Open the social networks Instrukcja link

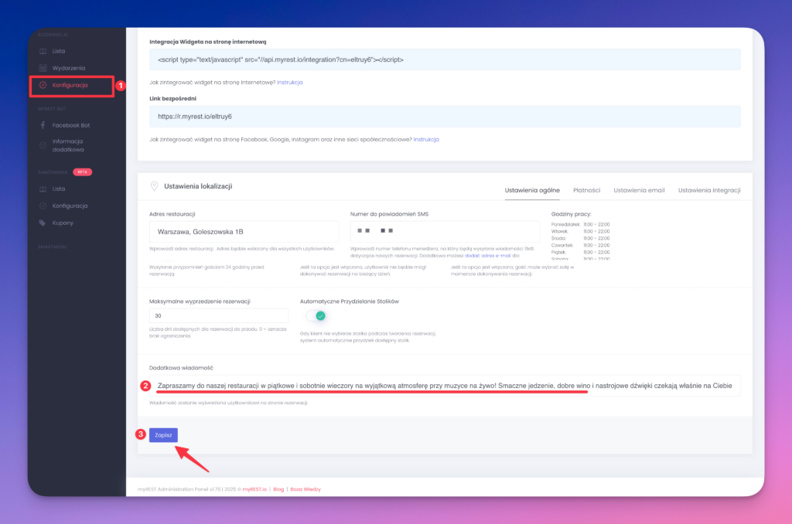pos(426,139)
